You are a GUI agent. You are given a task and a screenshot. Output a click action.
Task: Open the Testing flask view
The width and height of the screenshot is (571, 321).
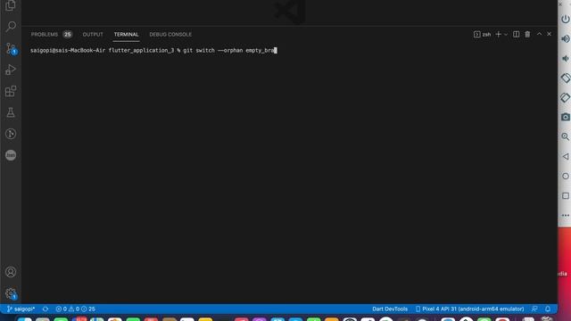point(11,112)
